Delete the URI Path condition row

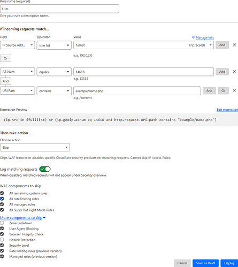click(x=234, y=91)
